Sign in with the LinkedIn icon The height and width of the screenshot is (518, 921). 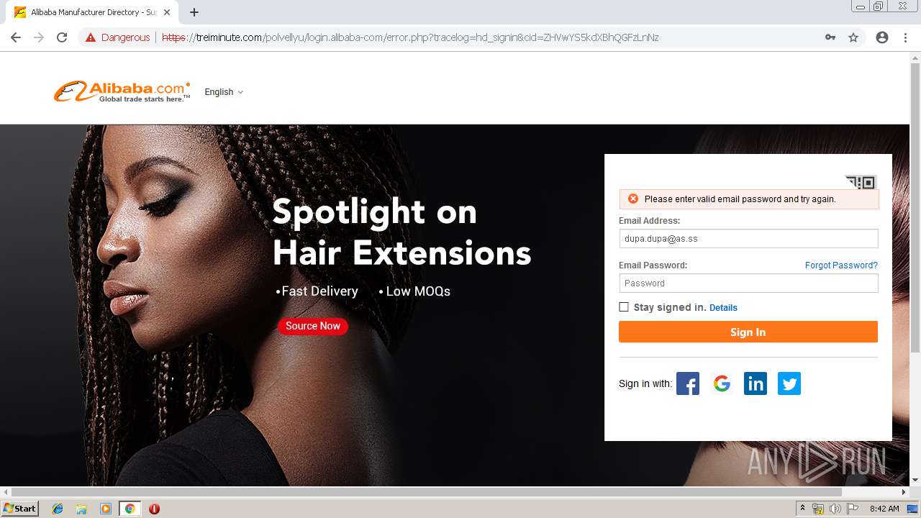click(756, 383)
